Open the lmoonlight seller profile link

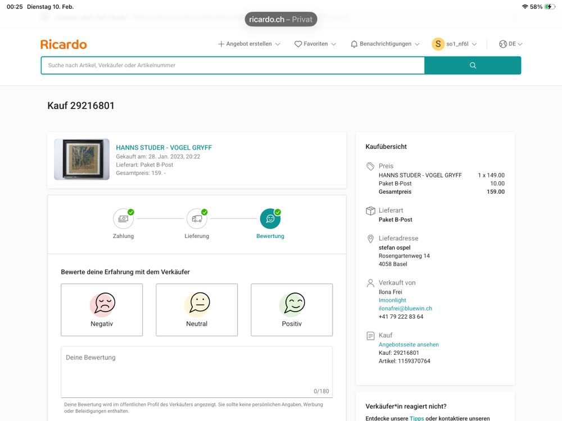pyautogui.click(x=392, y=300)
